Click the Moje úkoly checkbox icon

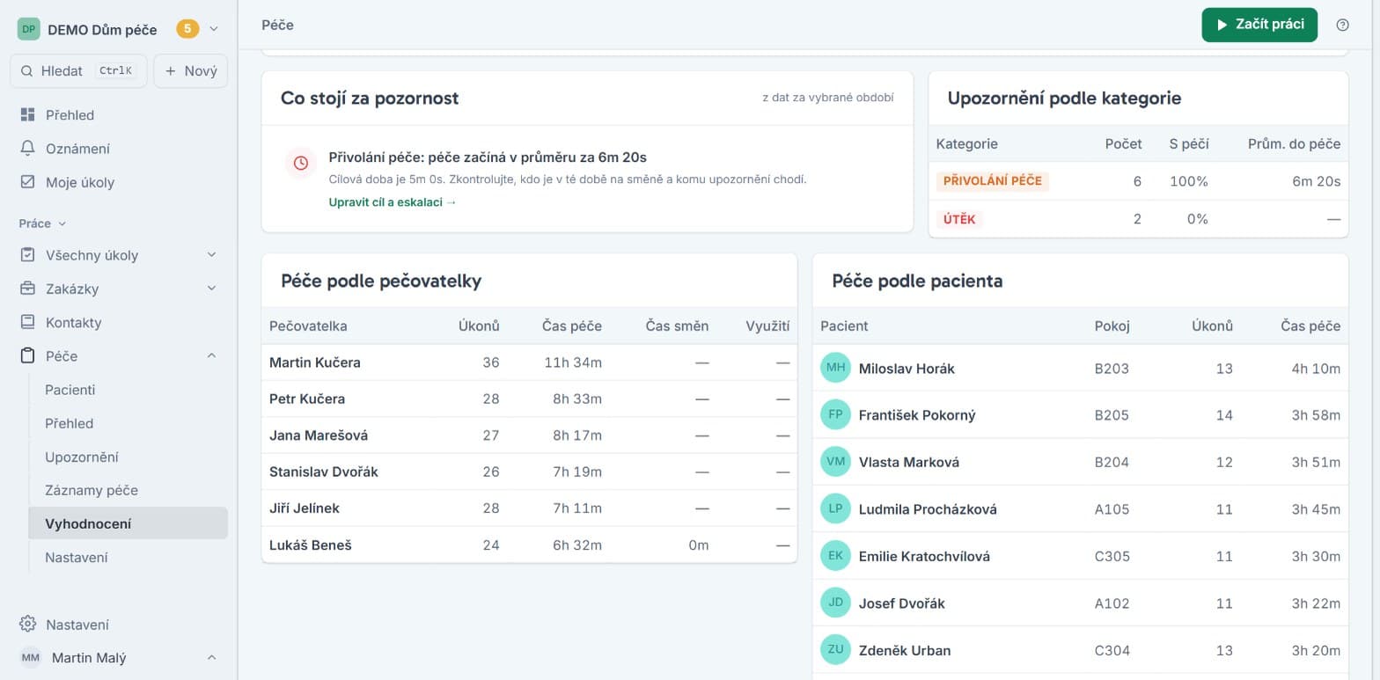[x=28, y=182]
